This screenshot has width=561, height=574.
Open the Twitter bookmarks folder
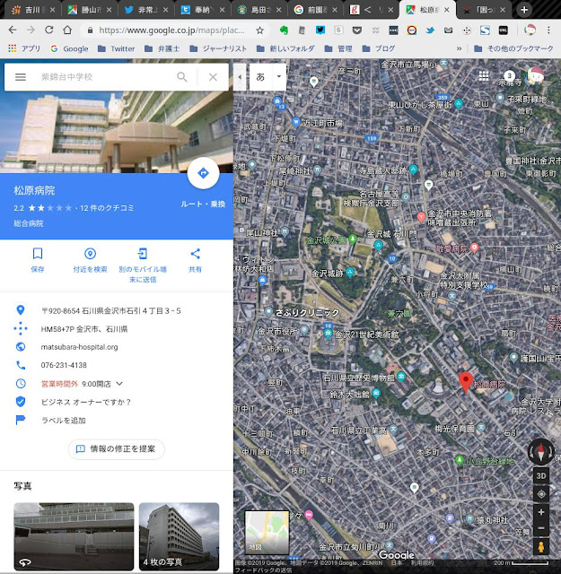tap(117, 48)
